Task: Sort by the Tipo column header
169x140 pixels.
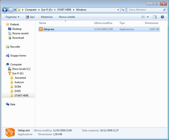Action: point(122,23)
